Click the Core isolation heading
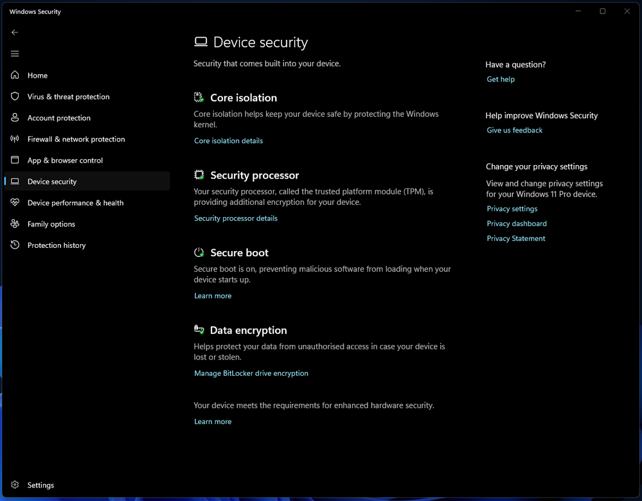The image size is (642, 501). click(x=244, y=98)
